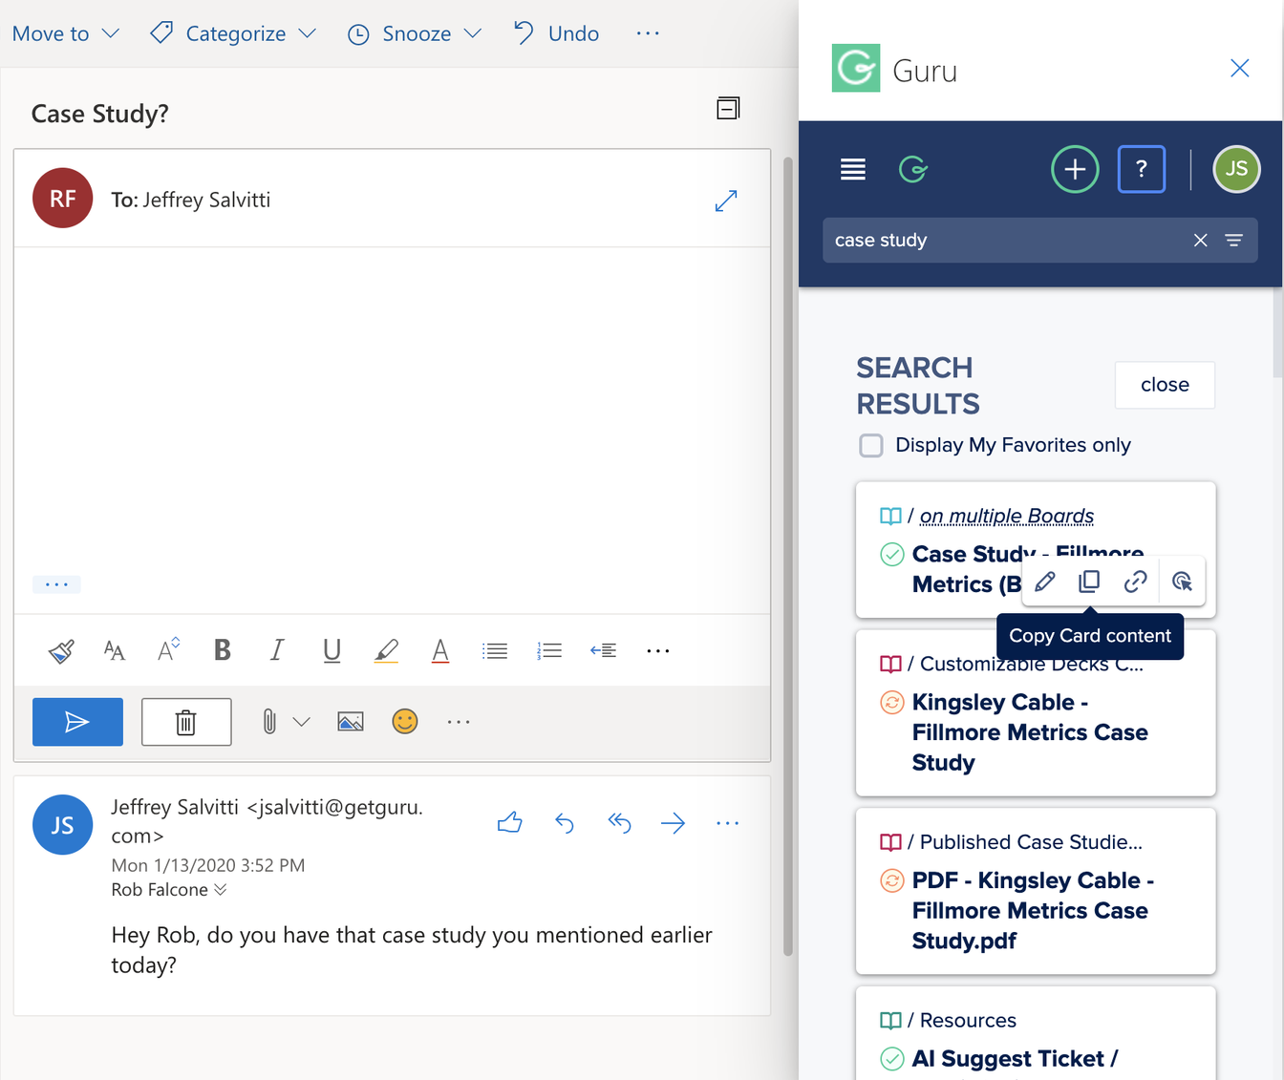Copy the card's link
Image resolution: width=1284 pixels, height=1080 pixels.
coord(1135,581)
